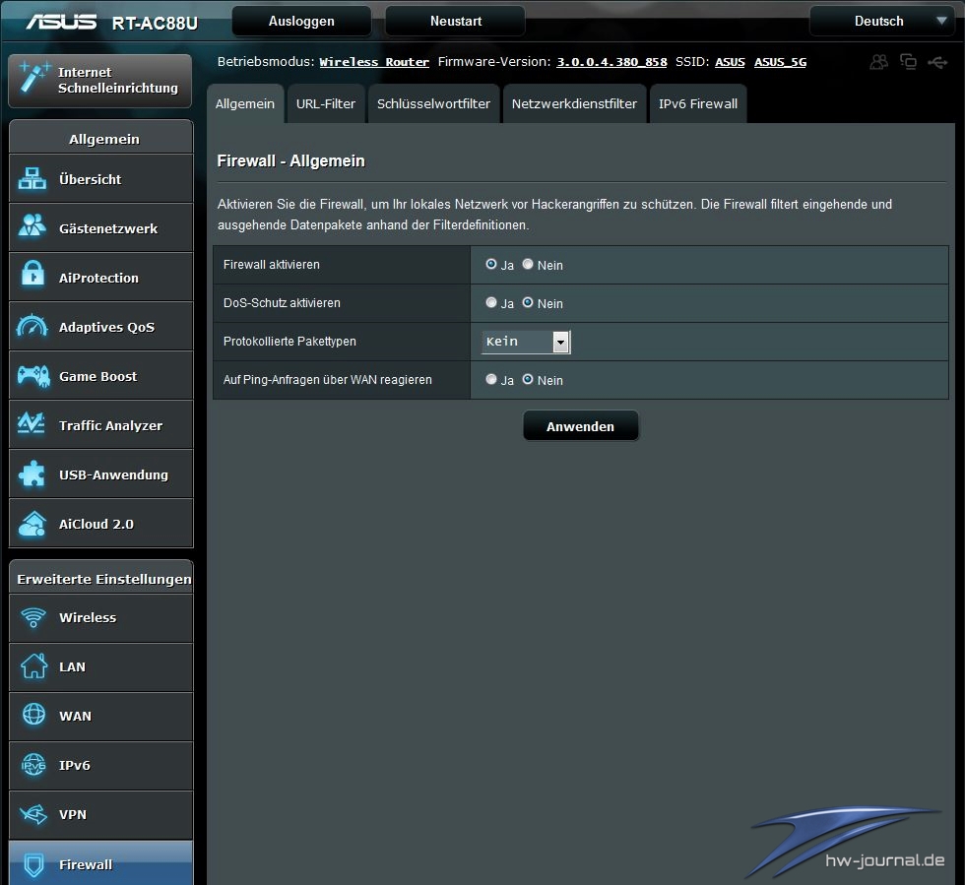The image size is (965, 885).
Task: Open the AiCloud 2.0 menu label
Action: pyautogui.click(x=96, y=524)
